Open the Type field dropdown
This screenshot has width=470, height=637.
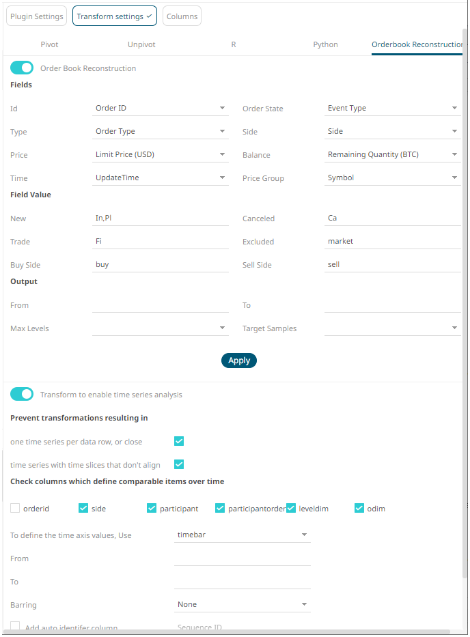160,131
